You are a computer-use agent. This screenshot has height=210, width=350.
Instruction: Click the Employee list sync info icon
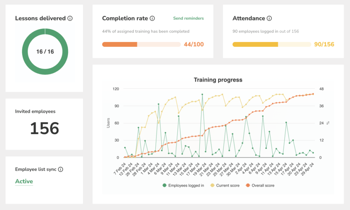[x=61, y=169]
